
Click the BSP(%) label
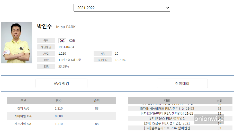(x=103, y=60)
